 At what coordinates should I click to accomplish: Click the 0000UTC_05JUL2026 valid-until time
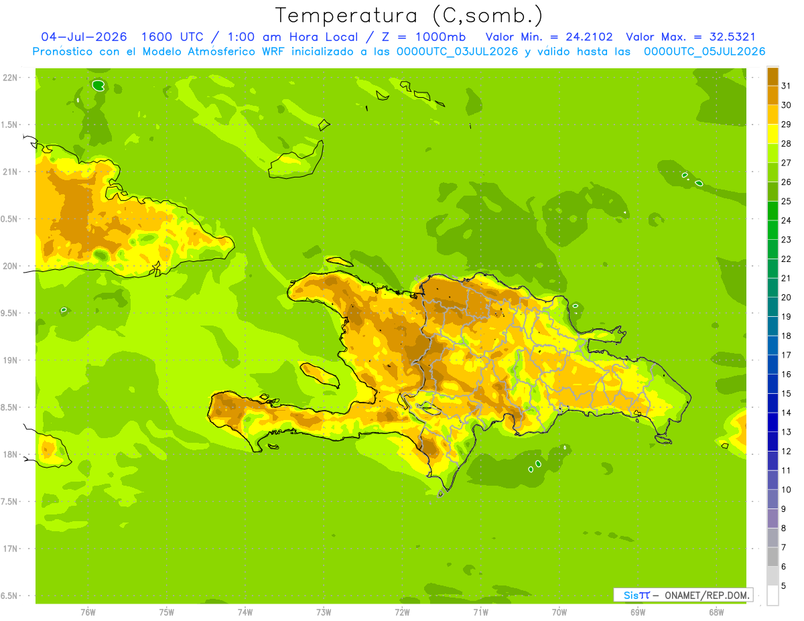[x=704, y=52]
